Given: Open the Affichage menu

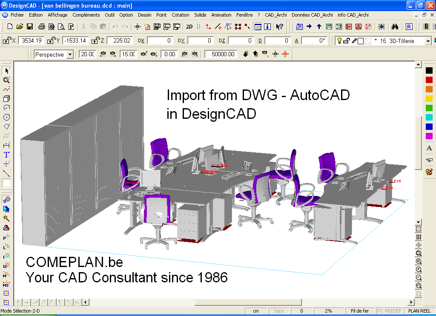Looking at the screenshot, I should [57, 15].
